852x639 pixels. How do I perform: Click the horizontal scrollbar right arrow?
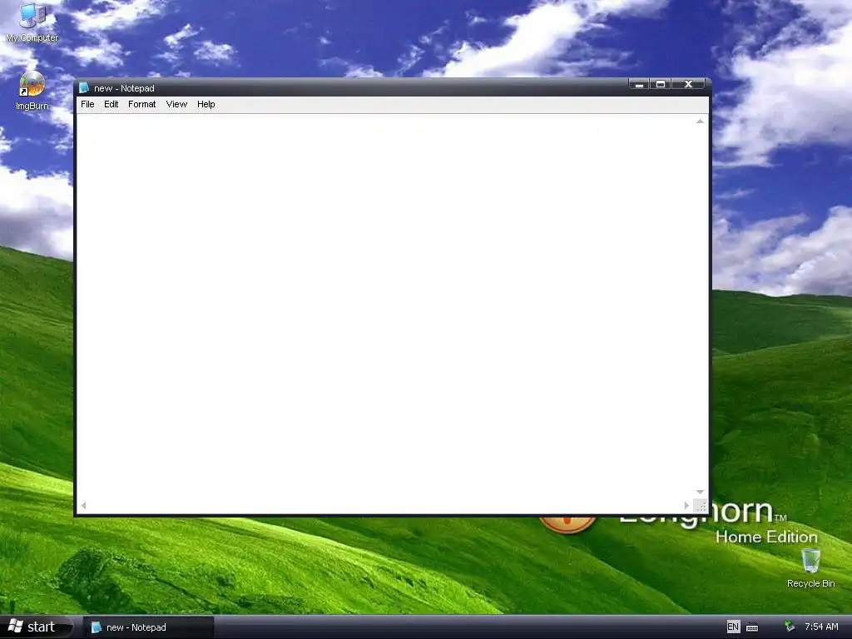[x=686, y=505]
